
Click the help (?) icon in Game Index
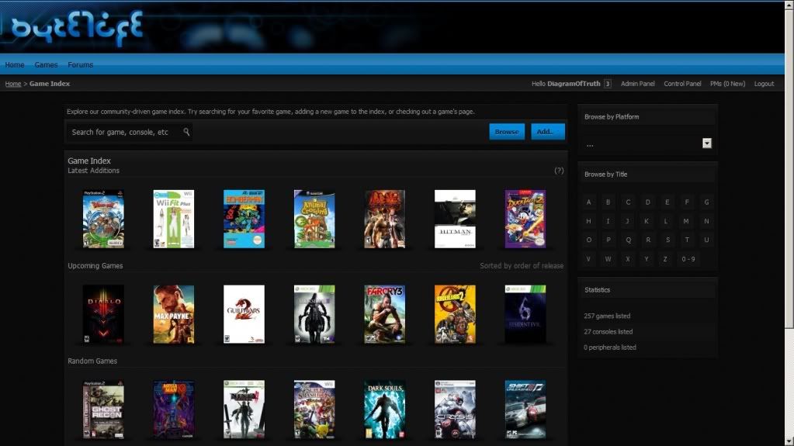pos(559,171)
